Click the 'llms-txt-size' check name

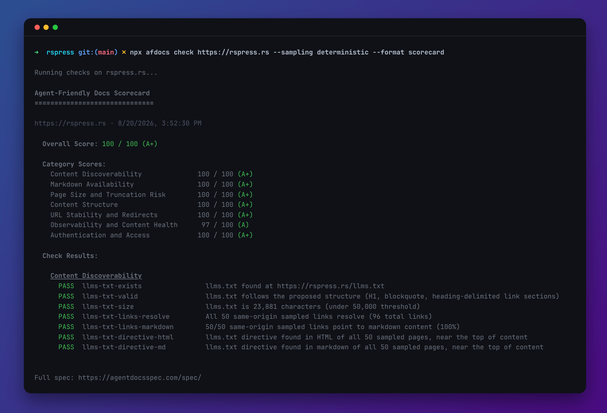pos(108,307)
